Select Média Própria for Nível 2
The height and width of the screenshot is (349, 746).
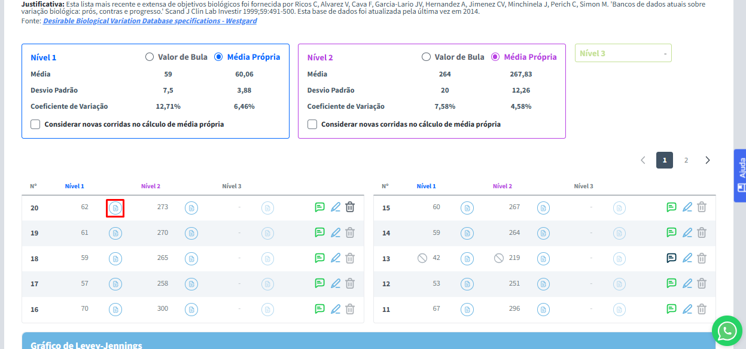(x=495, y=57)
